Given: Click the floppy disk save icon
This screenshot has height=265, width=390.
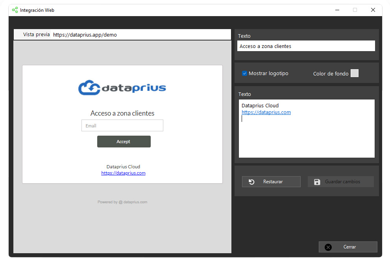Looking at the screenshot, I should (x=317, y=182).
